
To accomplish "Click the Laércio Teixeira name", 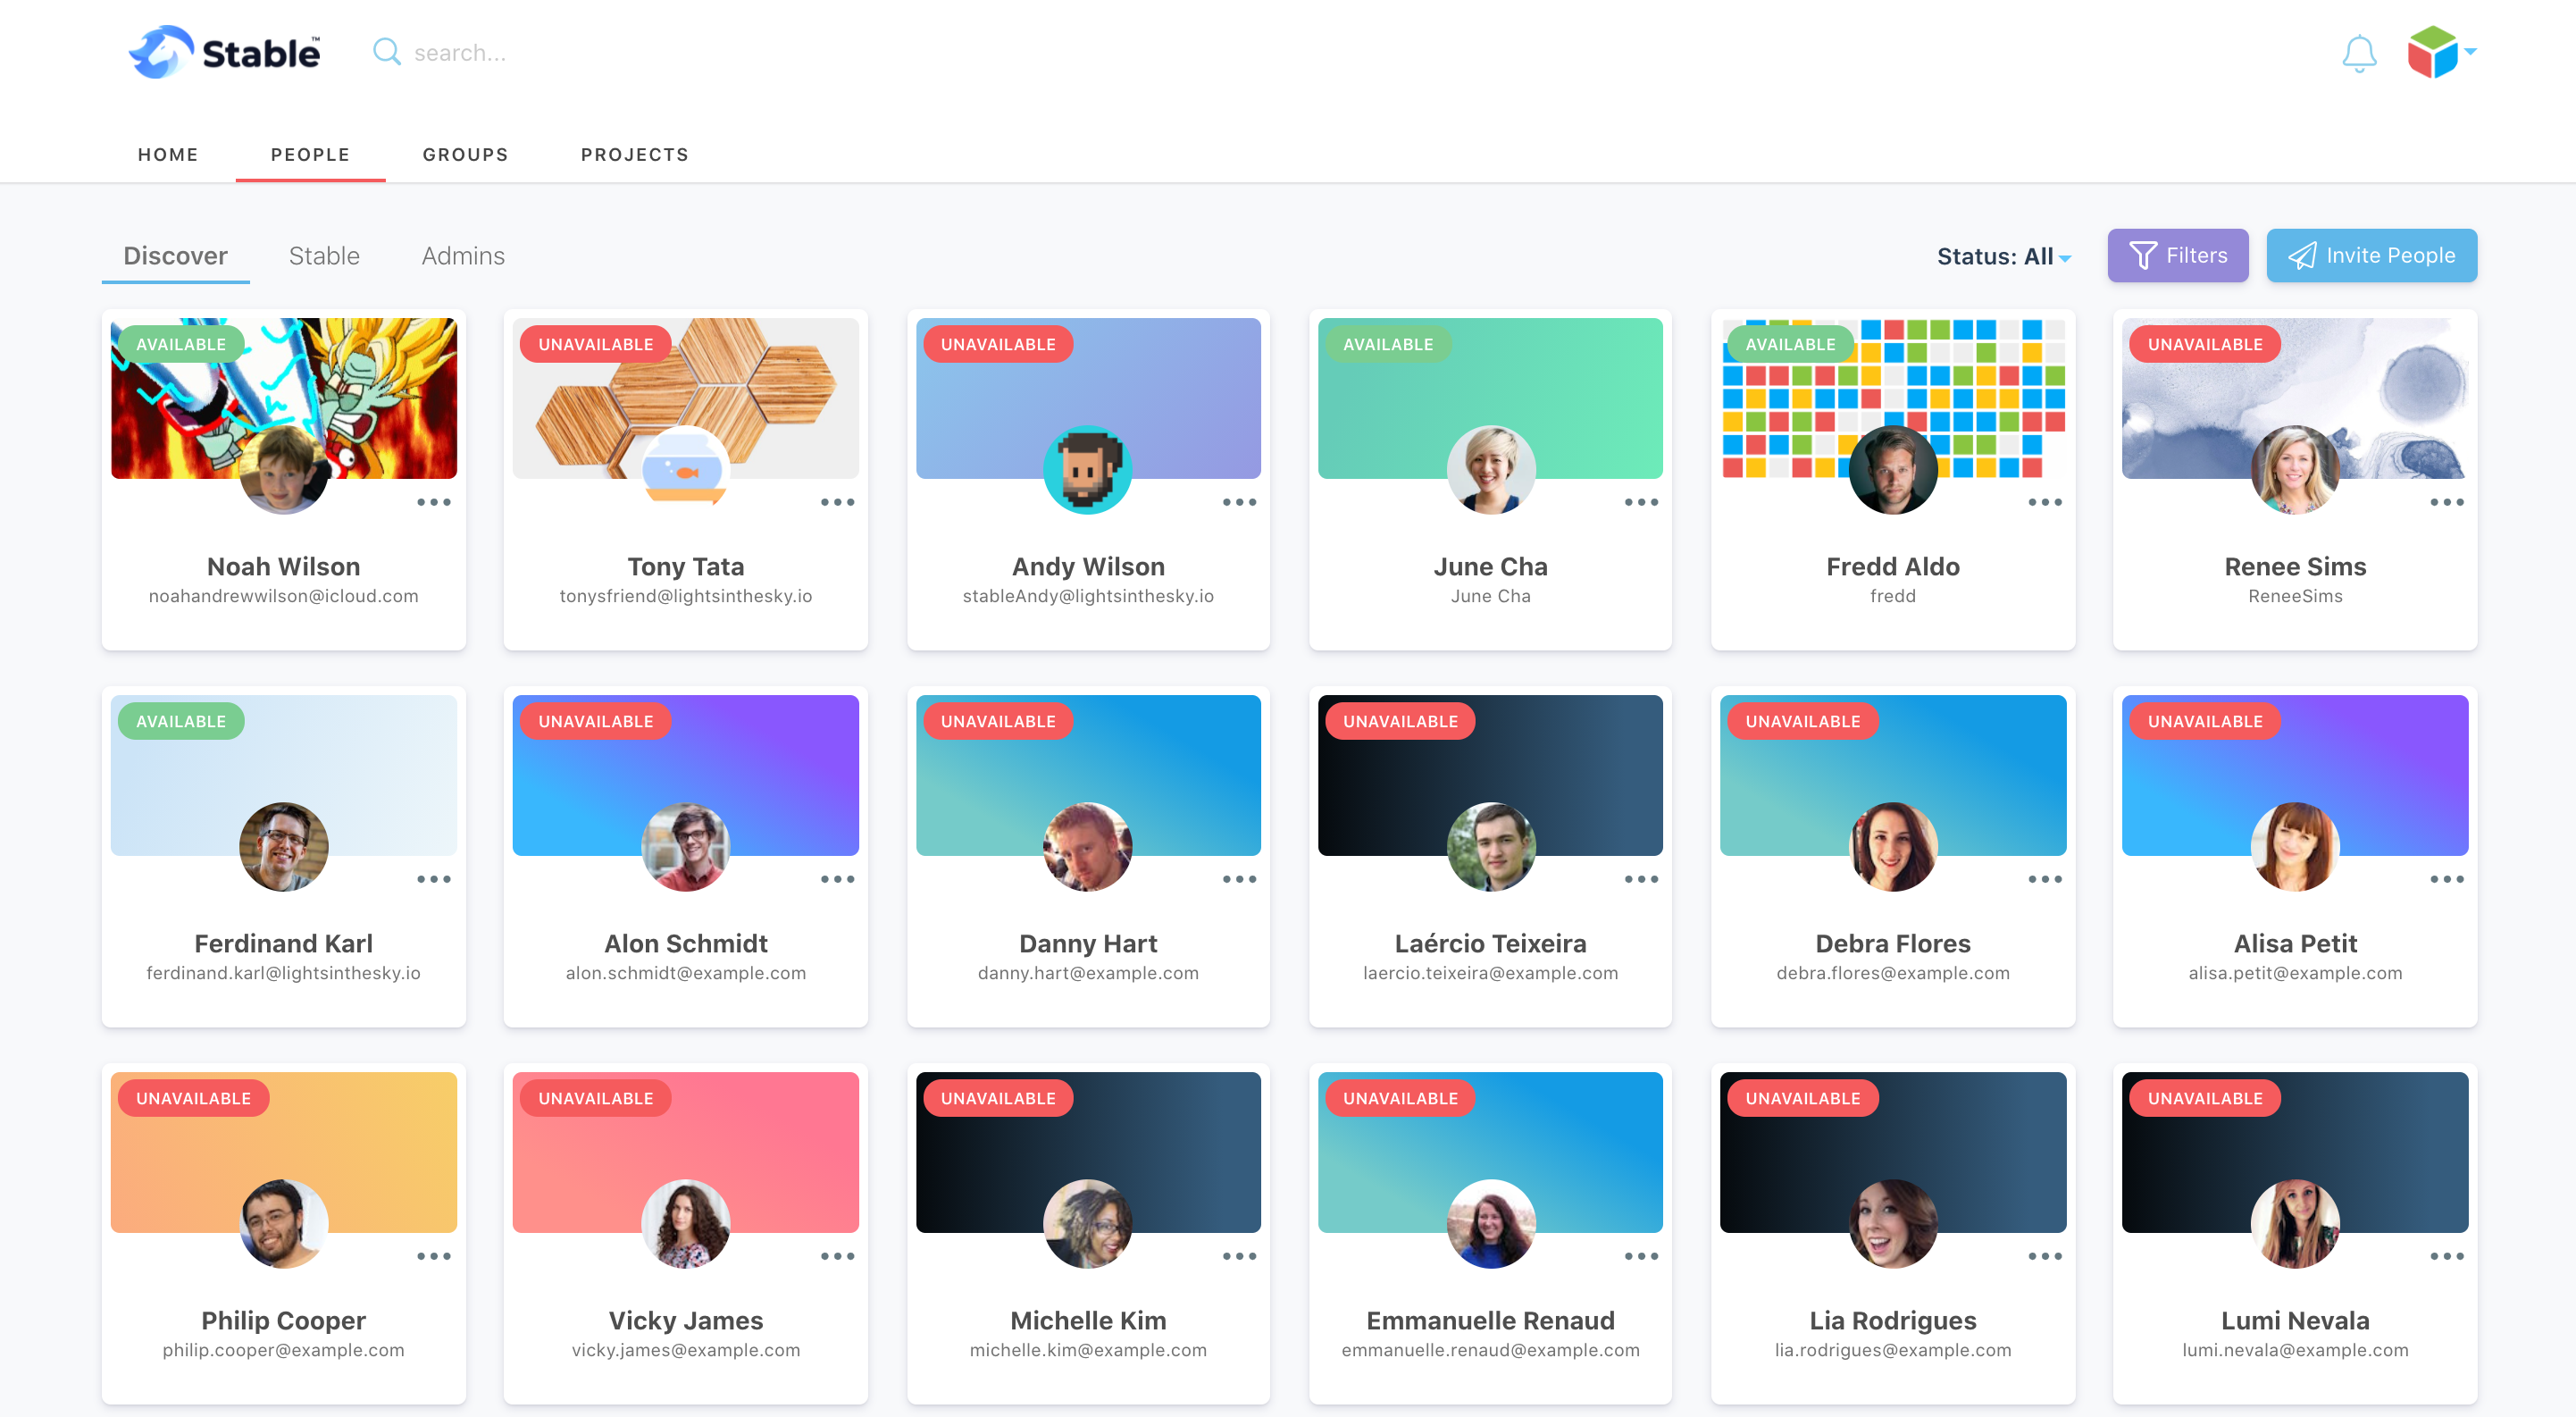I will [1490, 944].
